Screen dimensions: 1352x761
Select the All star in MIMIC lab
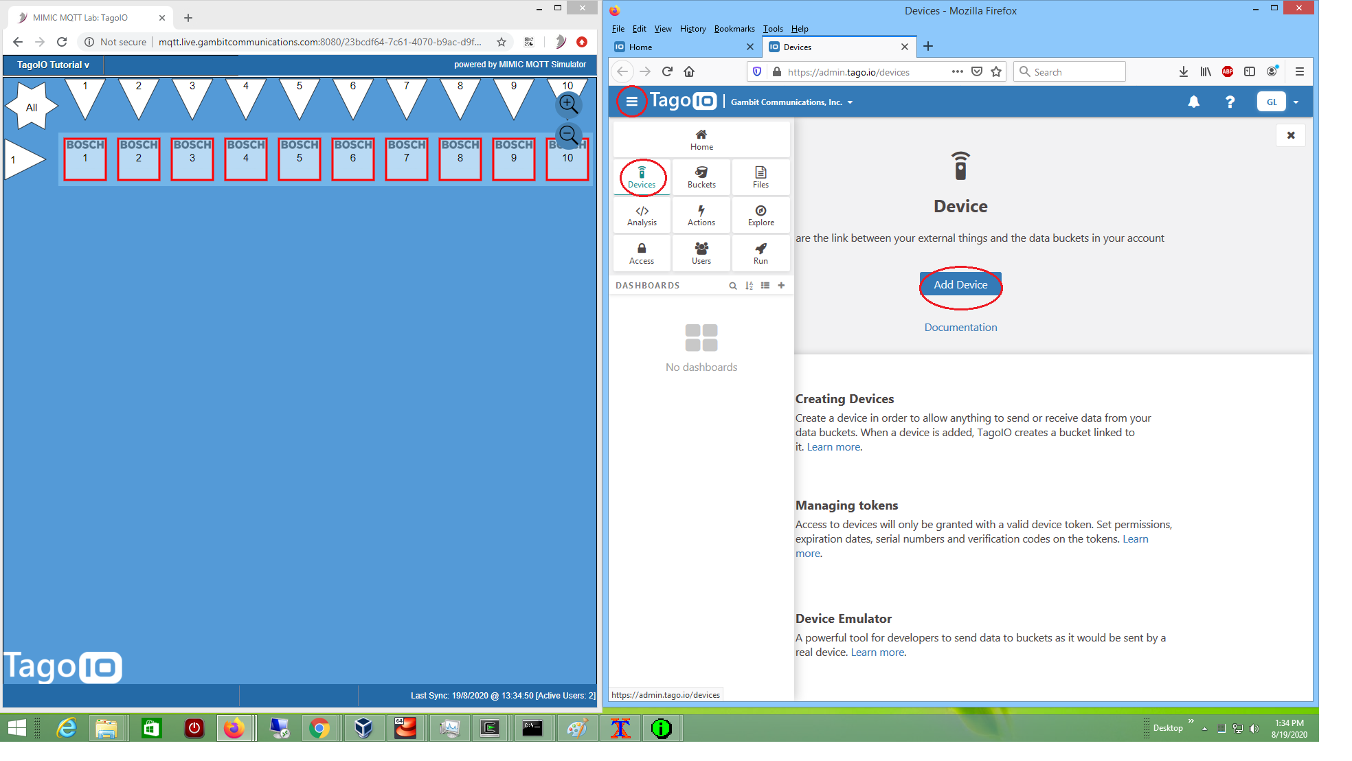(x=32, y=106)
